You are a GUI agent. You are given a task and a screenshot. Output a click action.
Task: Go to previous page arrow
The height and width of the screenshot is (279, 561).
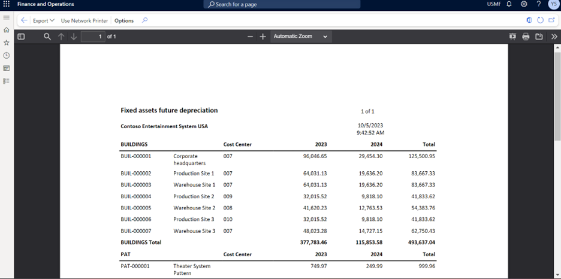pyautogui.click(x=61, y=37)
